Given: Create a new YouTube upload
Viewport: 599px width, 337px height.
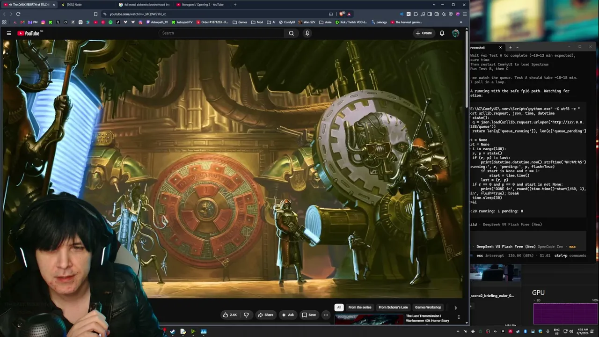Looking at the screenshot, I should point(424,33).
